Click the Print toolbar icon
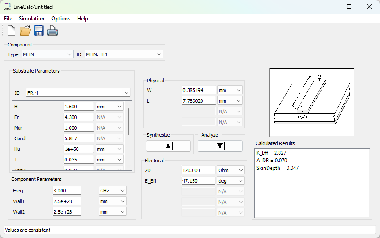This screenshot has height=238, width=380. coord(52,31)
